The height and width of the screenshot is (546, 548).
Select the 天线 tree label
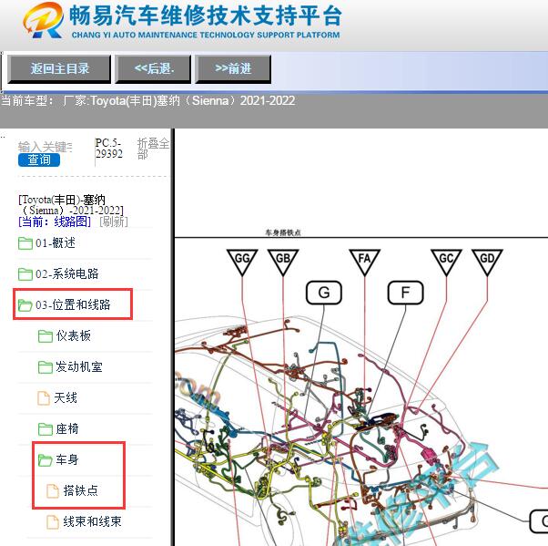pos(66,397)
